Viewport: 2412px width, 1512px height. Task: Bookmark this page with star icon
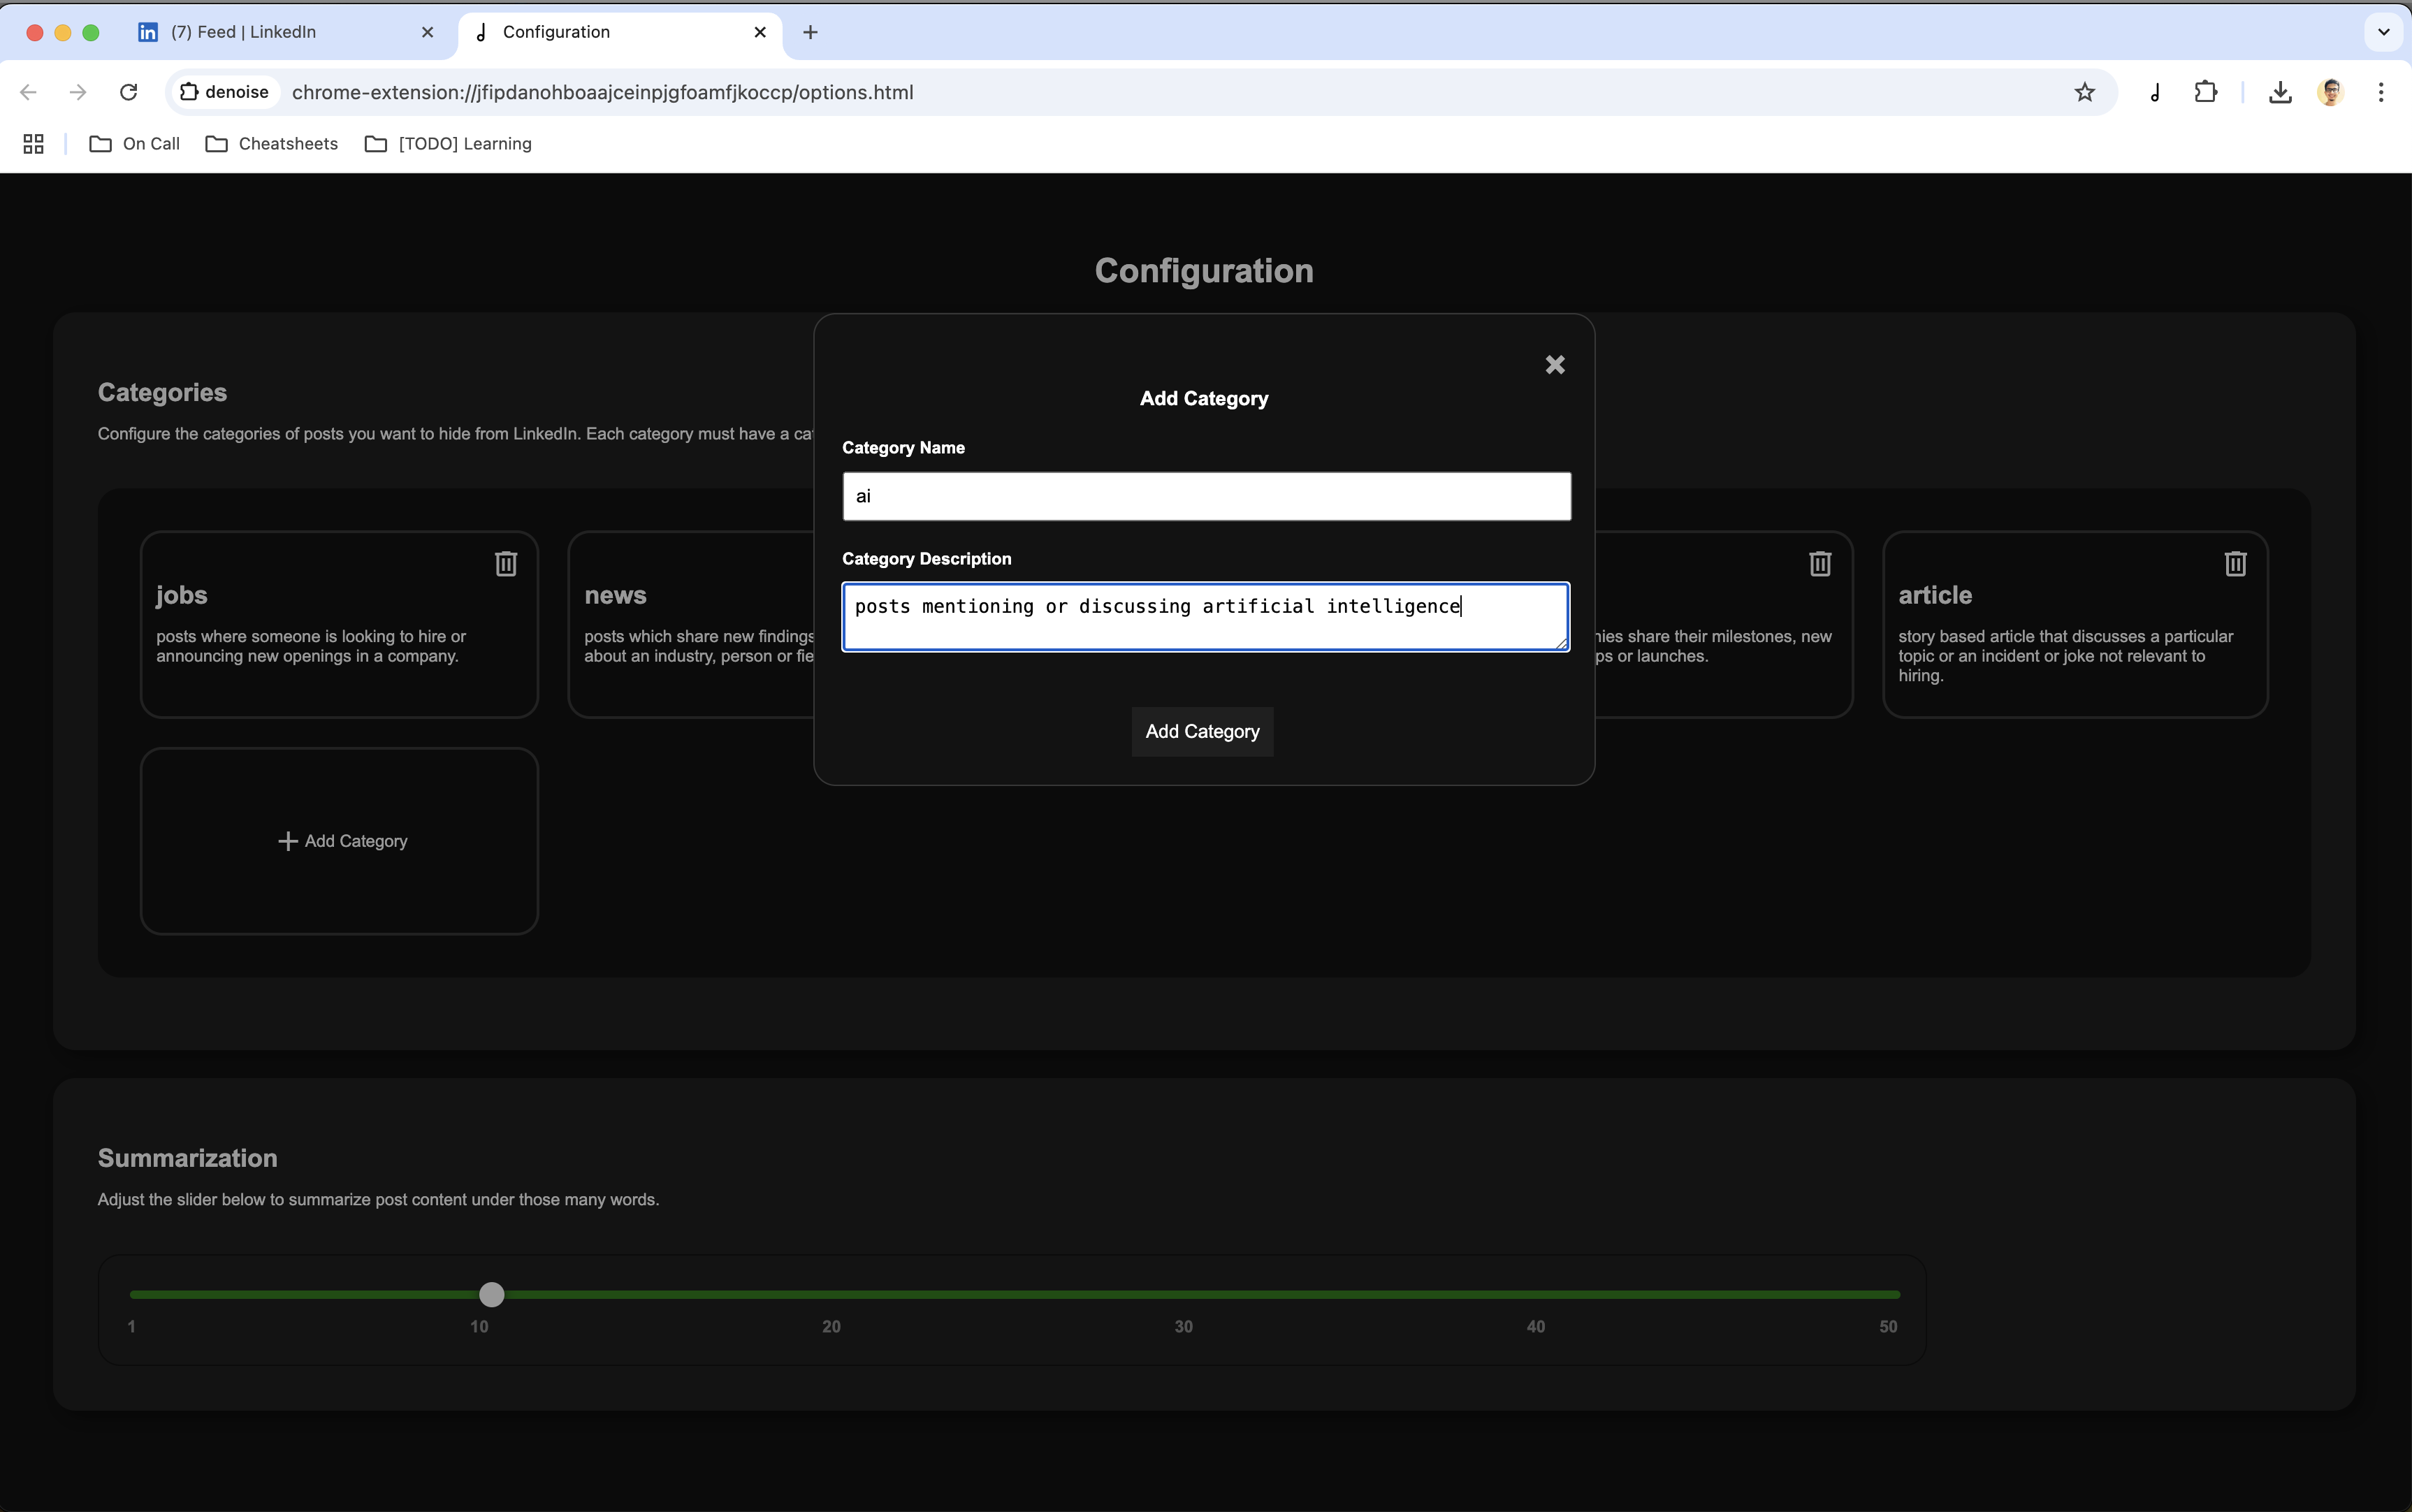click(x=2084, y=92)
